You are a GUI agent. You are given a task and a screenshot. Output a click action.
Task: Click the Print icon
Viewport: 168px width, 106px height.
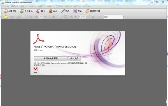(x=12, y=17)
